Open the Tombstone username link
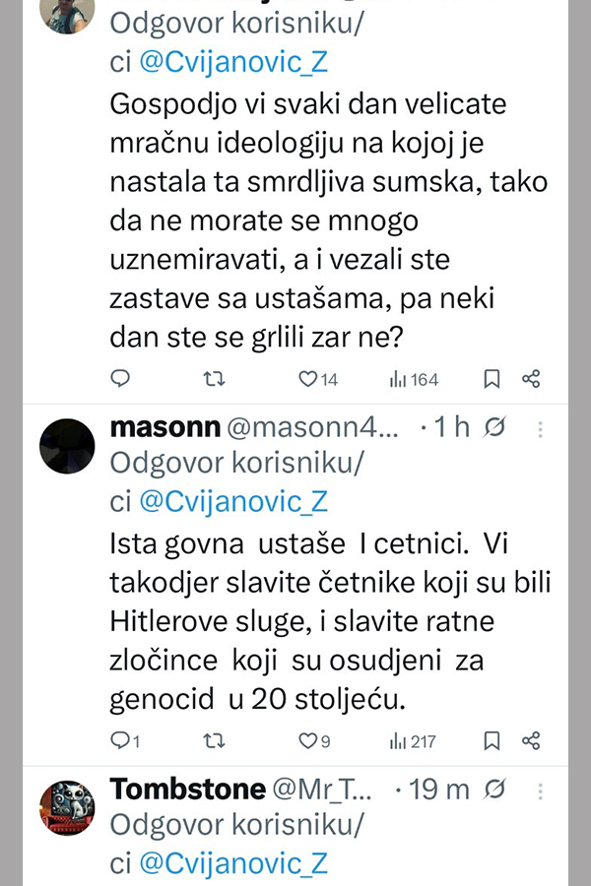 [x=188, y=789]
